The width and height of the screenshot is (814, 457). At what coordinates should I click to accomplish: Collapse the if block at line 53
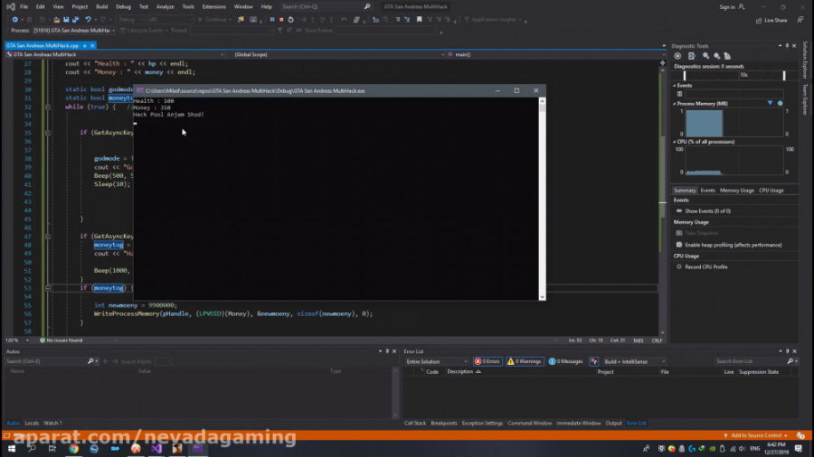pos(48,288)
